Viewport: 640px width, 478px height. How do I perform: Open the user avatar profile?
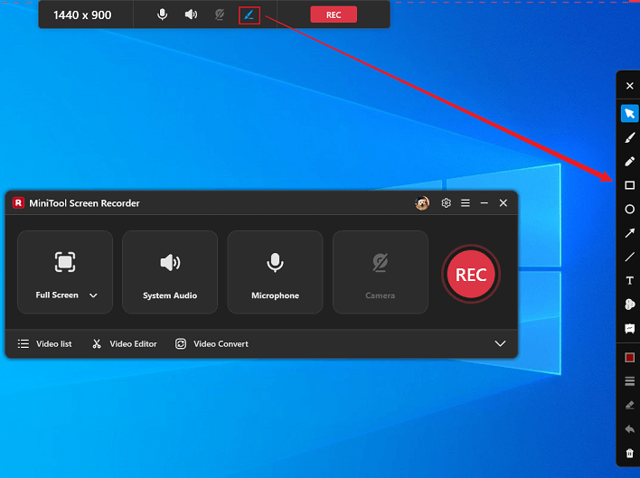pyautogui.click(x=422, y=202)
